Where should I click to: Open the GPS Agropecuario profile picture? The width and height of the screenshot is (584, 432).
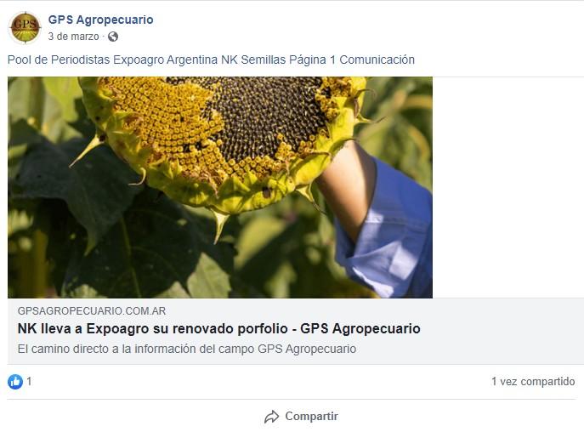tap(25, 27)
